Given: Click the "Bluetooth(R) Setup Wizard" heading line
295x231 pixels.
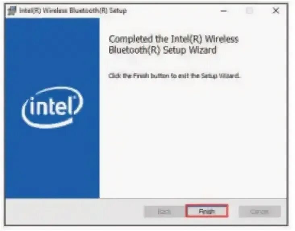Looking at the screenshot, I should coord(162,50).
